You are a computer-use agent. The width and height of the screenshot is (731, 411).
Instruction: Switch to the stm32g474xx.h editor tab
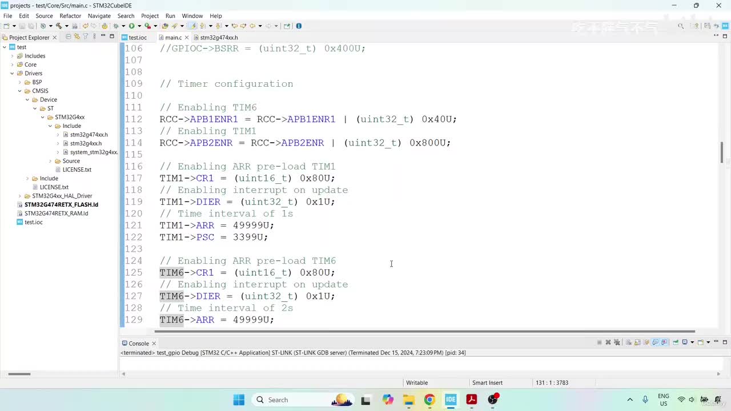[x=219, y=38]
